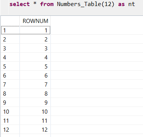The image size is (143, 137).
Task: Select row header 5 in the grid
Action: 10,66
